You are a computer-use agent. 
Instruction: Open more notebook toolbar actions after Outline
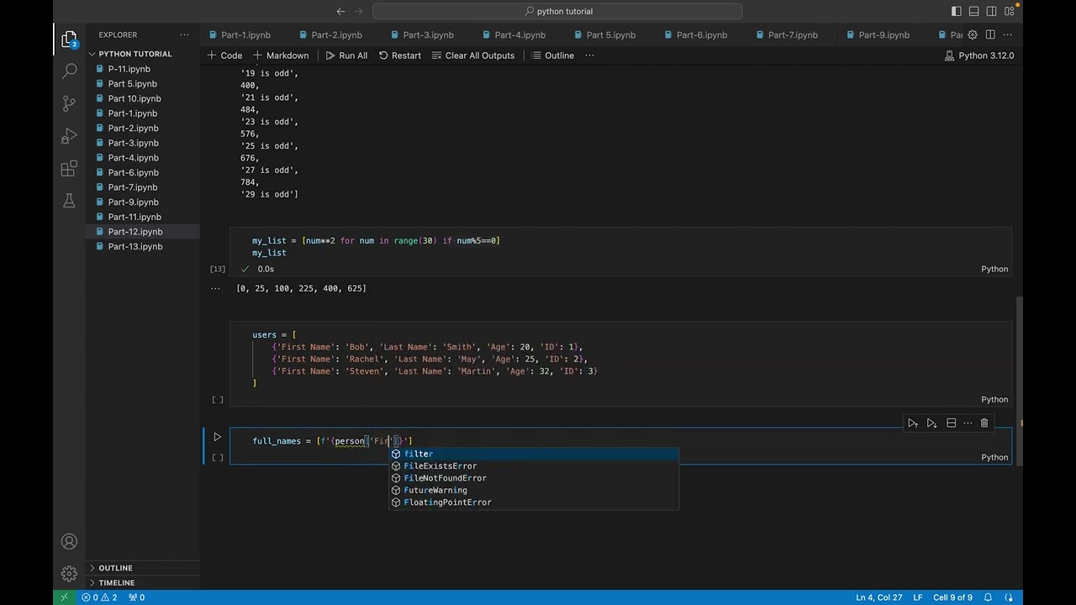click(x=589, y=55)
